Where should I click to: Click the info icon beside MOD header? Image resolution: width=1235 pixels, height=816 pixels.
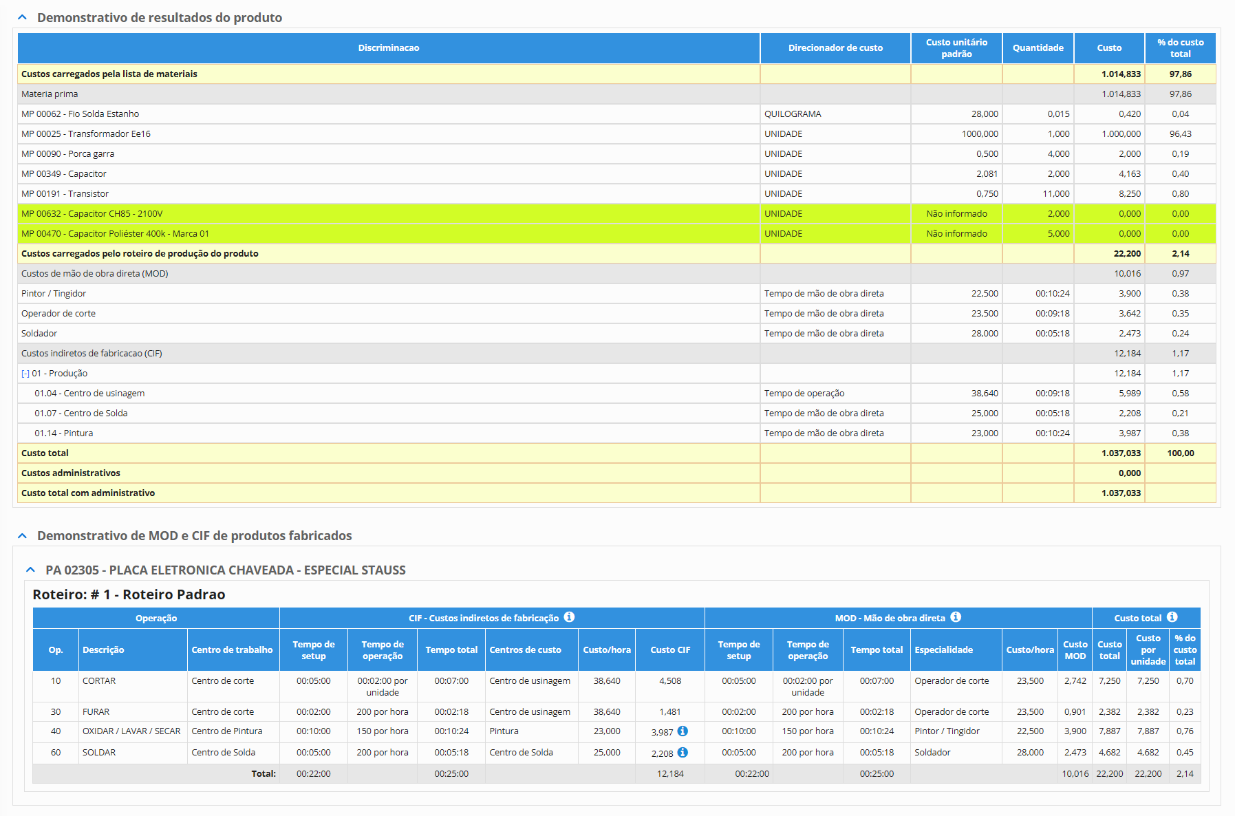click(956, 617)
